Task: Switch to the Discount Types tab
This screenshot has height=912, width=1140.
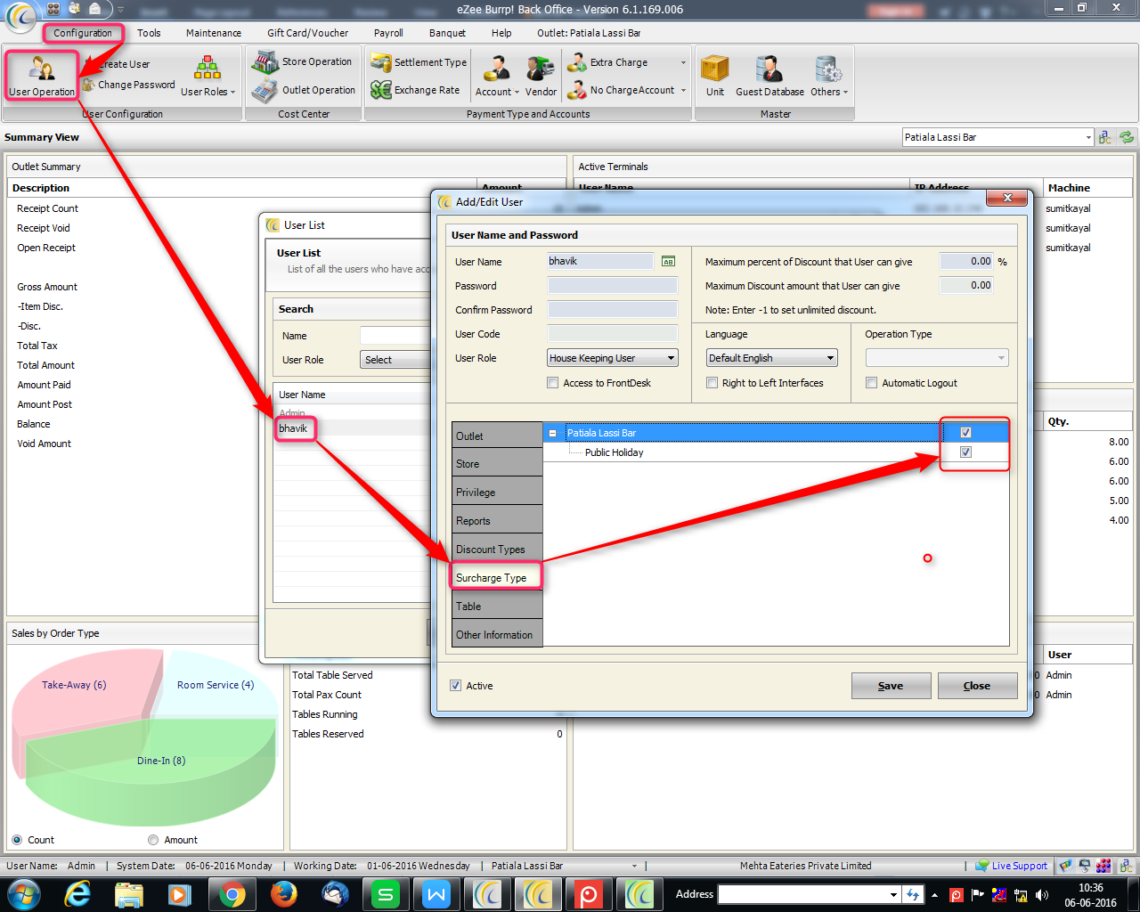Action: [x=497, y=549]
